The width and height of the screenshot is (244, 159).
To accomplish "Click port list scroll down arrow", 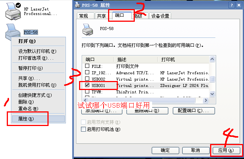I will 212,94.
